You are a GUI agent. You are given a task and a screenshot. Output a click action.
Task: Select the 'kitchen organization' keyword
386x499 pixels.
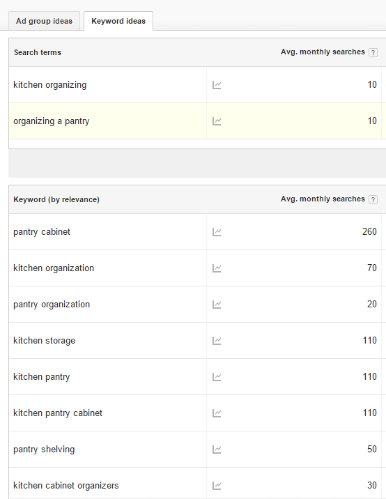pyautogui.click(x=54, y=268)
